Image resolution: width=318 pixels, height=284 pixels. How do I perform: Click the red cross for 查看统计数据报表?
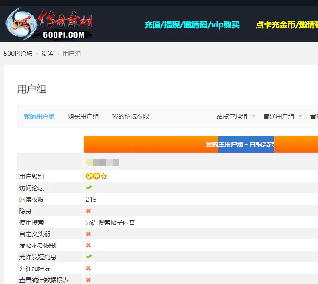[88, 280]
